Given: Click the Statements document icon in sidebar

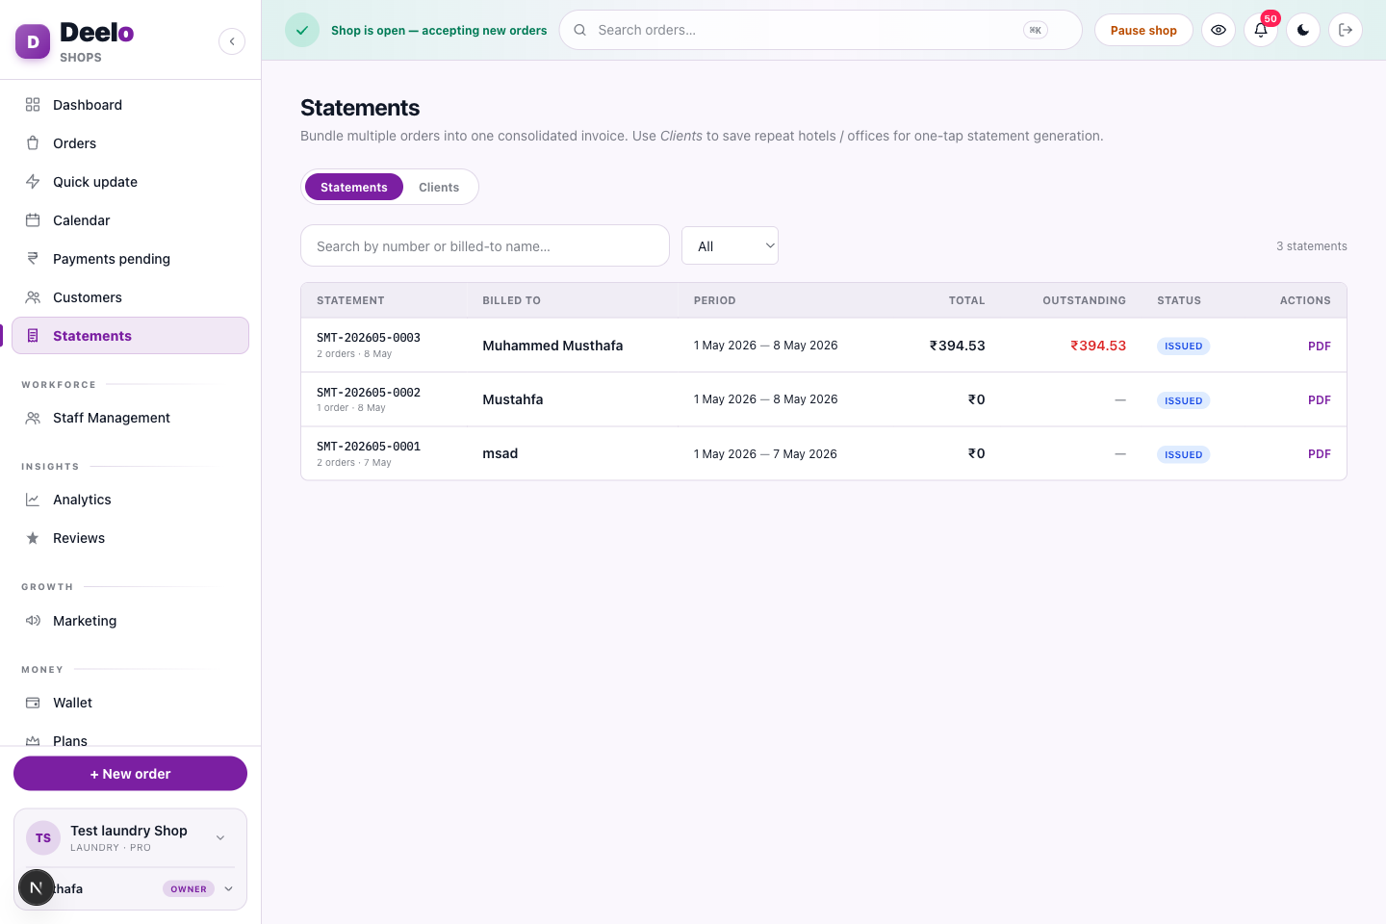Looking at the screenshot, I should [33, 336].
